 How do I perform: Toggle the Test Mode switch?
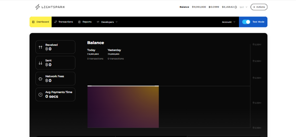coord(246,22)
